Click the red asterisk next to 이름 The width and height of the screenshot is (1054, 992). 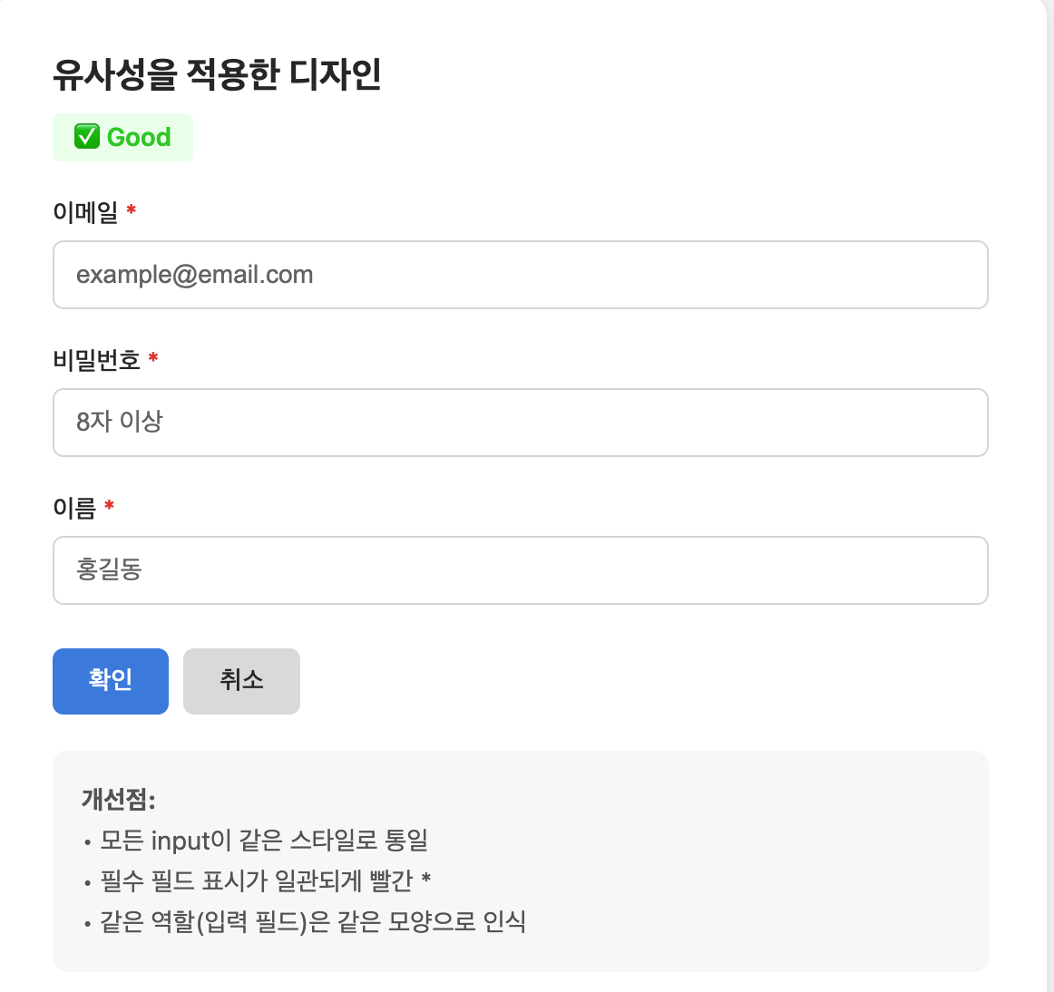click(109, 505)
